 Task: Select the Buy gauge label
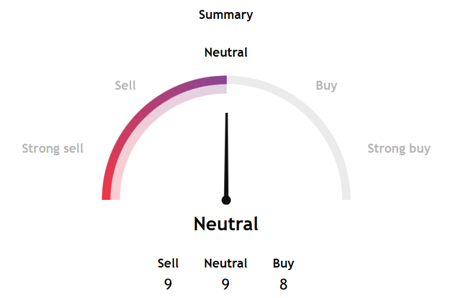326,86
